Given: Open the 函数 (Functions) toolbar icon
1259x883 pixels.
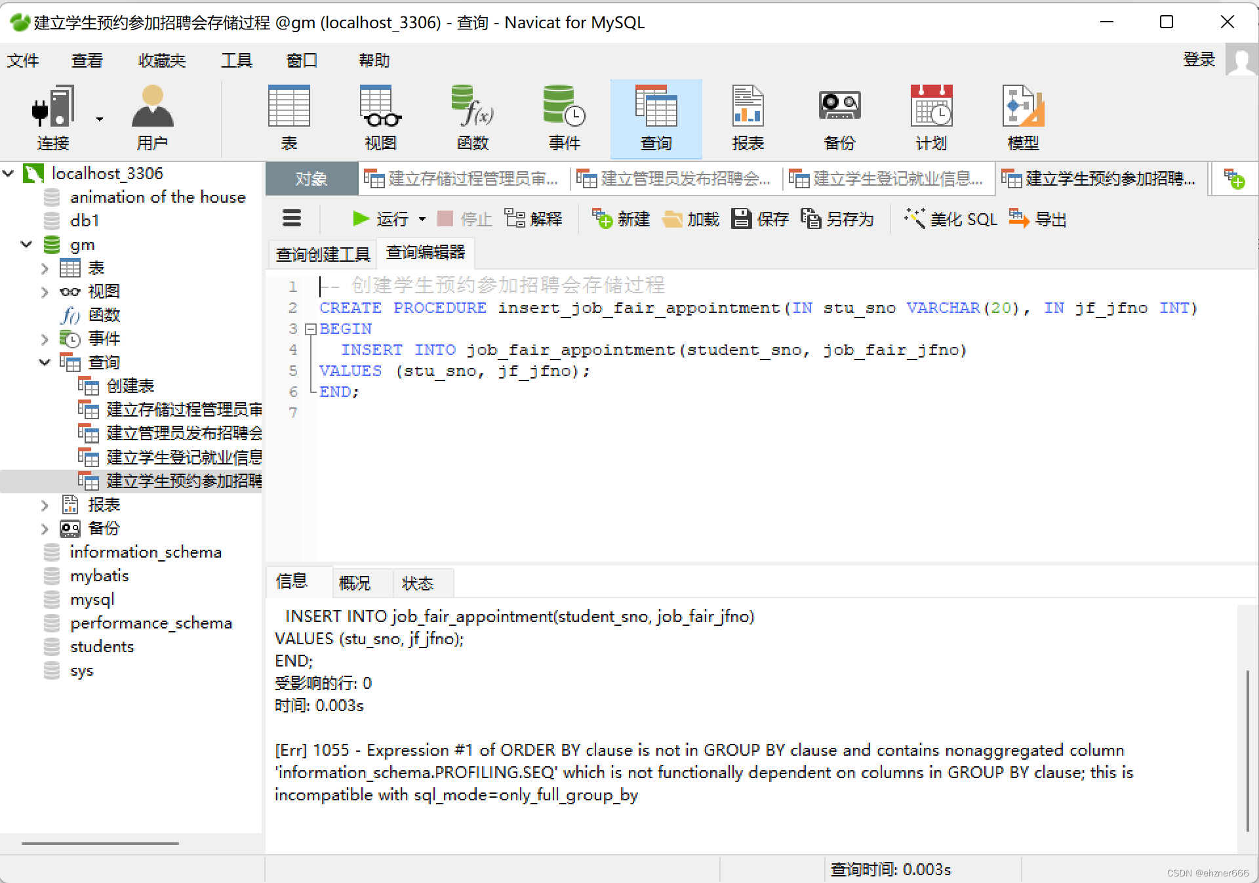Looking at the screenshot, I should point(471,118).
